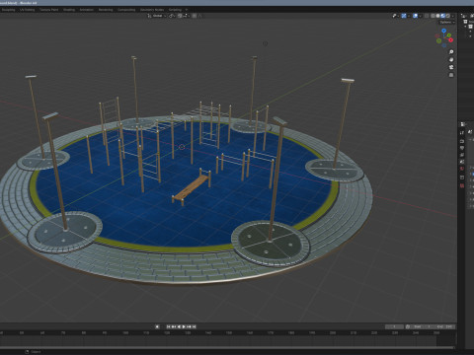This screenshot has height=355, width=474.
Task: Play the animation in reverse
Action: (179, 326)
